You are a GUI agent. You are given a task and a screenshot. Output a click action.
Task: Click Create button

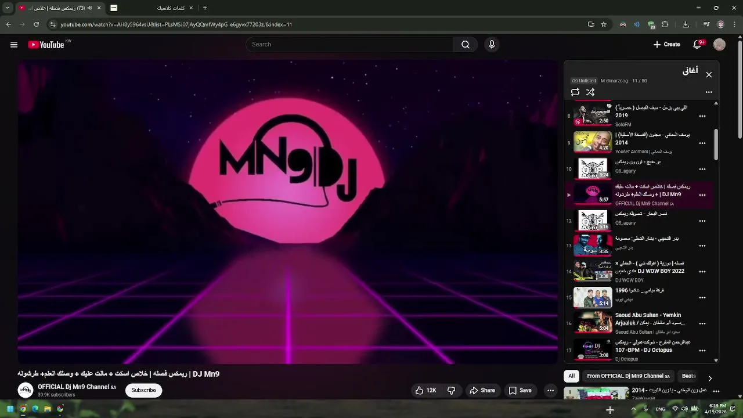pyautogui.click(x=666, y=45)
